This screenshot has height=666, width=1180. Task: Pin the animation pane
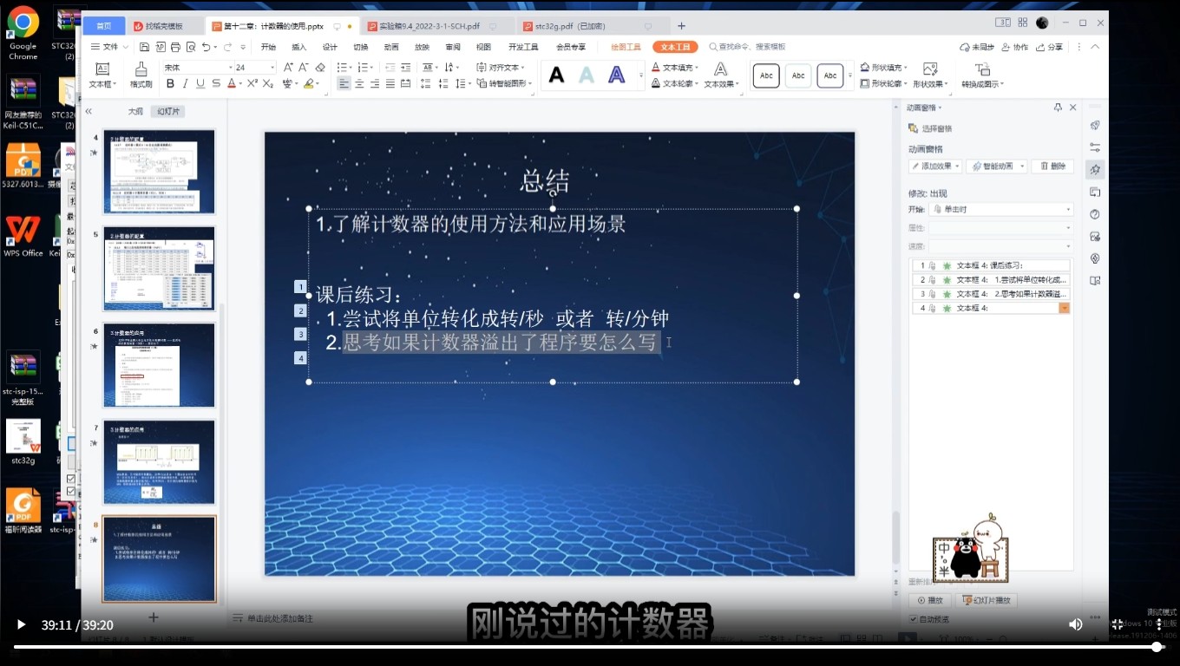click(x=1058, y=108)
